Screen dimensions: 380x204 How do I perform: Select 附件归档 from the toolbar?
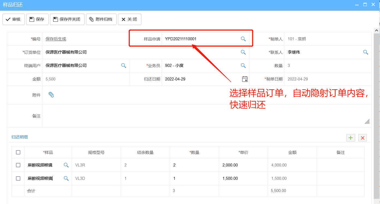pyautogui.click(x=101, y=19)
